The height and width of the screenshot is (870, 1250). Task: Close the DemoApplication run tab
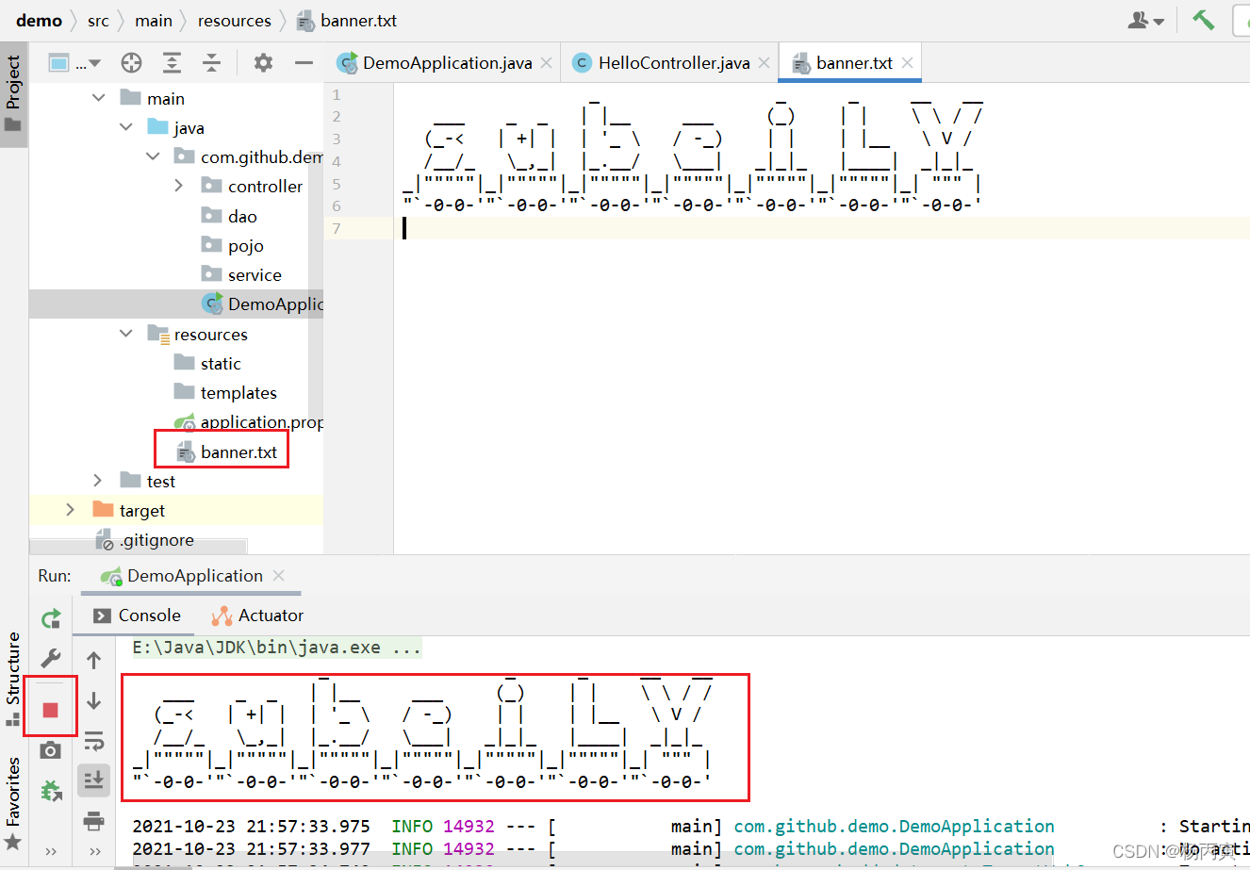278,575
